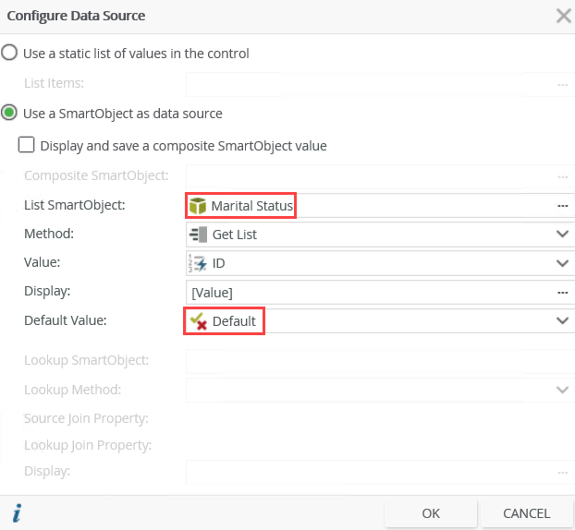Click the Display [Value] input field
This screenshot has height=530, width=575.
coord(370,293)
